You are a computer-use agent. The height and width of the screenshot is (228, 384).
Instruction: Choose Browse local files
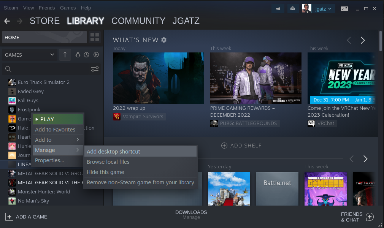click(x=140, y=162)
